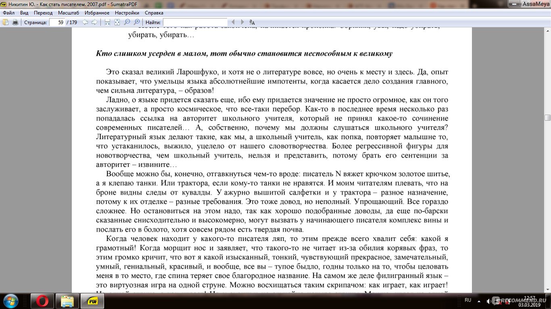Open the Переход menu

click(x=43, y=13)
